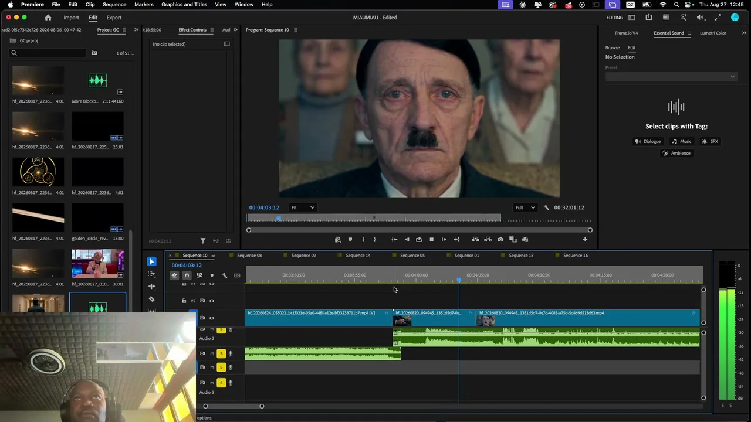Open the Workspaces layout icon
Screen dimensions: 751x422
[x=632, y=18]
